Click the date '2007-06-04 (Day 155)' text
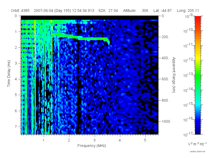The image size is (211, 158). pos(52,11)
